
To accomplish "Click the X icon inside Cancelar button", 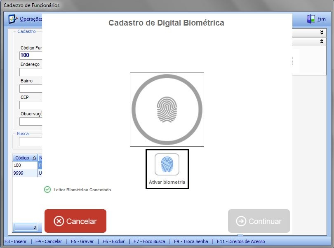I will tap(59, 221).
